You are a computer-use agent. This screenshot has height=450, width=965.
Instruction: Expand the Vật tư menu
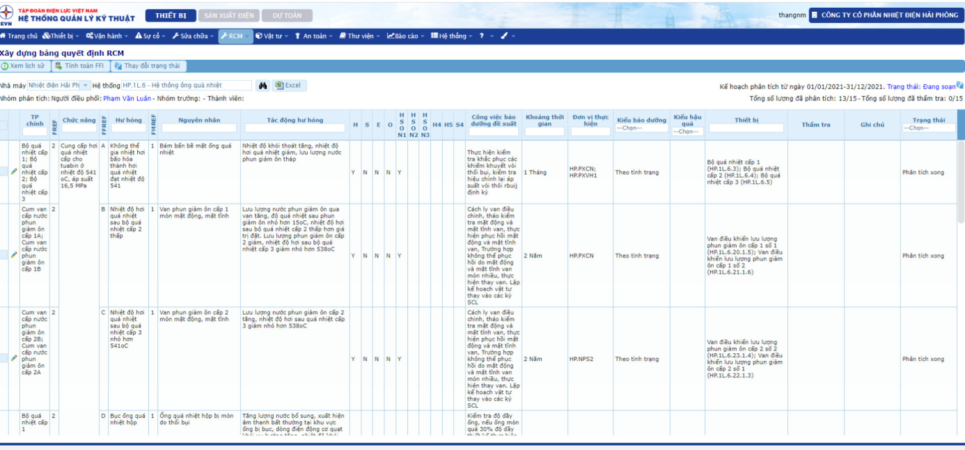[272, 36]
